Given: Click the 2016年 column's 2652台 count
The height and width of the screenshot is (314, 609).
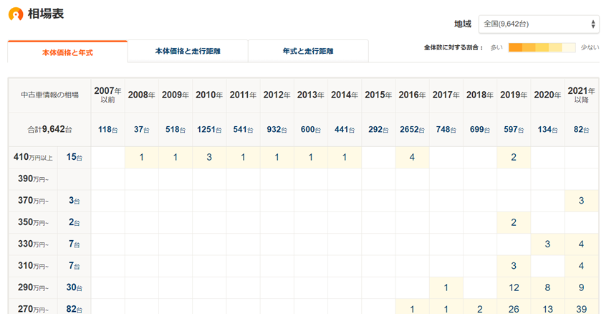Looking at the screenshot, I should click(412, 130).
